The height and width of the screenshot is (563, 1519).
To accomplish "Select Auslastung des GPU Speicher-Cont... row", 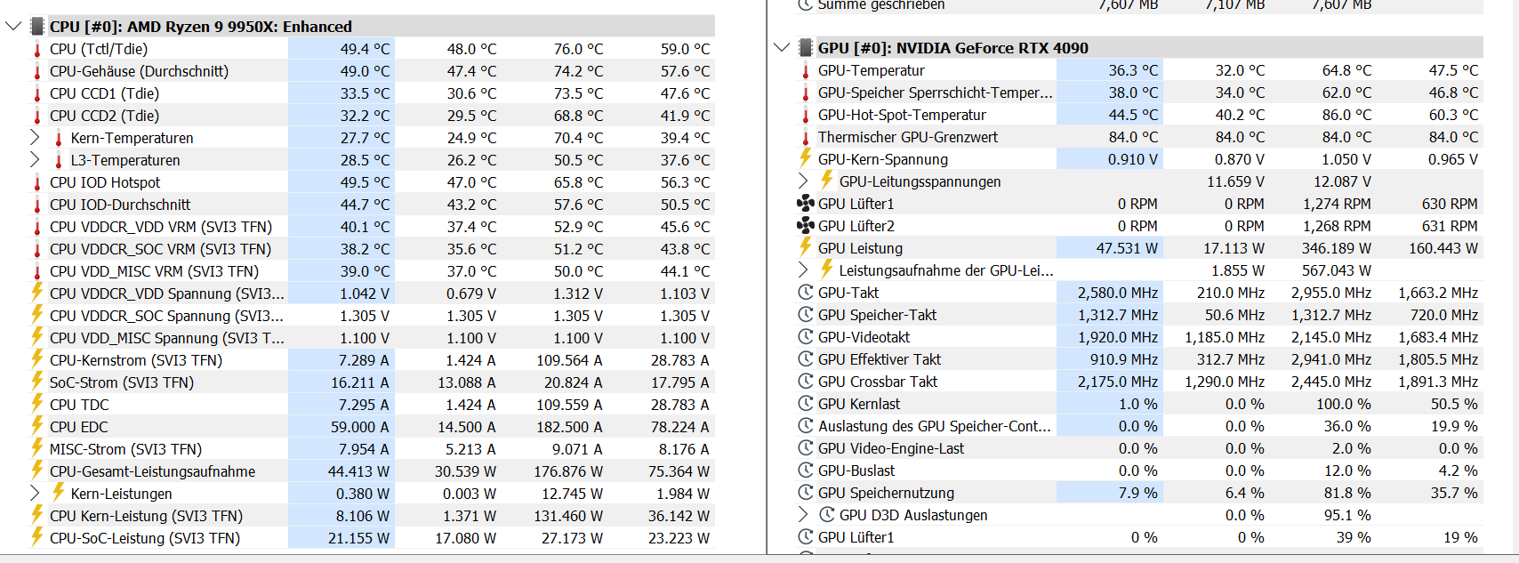I will 1140,426.
